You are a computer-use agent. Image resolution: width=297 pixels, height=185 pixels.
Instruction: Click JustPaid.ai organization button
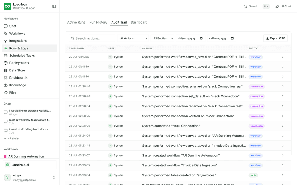tap(29, 165)
